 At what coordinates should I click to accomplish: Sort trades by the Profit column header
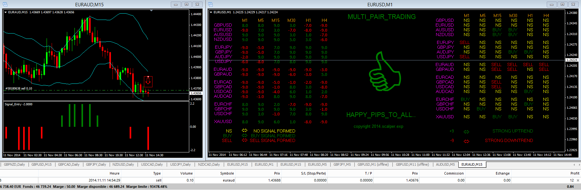(x=575, y=173)
